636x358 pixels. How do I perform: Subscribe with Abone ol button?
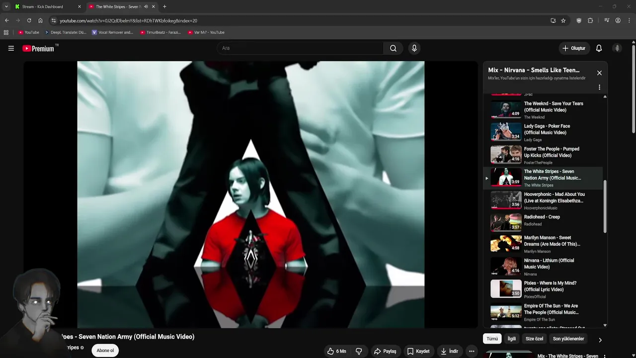click(105, 351)
